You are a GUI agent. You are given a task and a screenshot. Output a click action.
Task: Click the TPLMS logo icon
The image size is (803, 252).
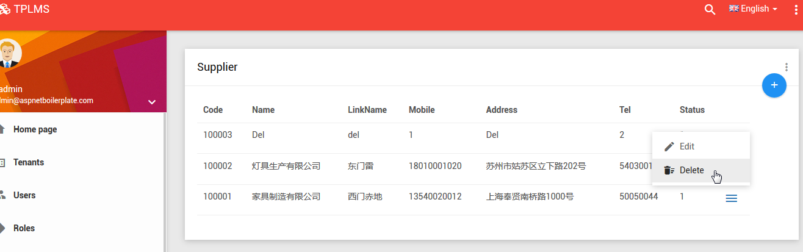click(x=4, y=10)
